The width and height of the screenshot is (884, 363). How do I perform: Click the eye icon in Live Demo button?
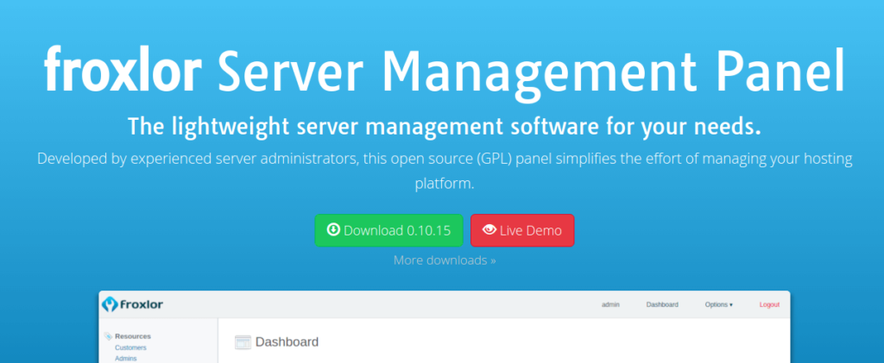(x=489, y=229)
